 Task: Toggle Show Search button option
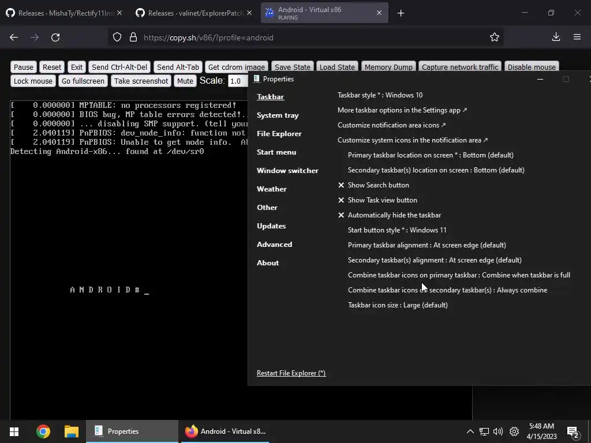click(373, 185)
